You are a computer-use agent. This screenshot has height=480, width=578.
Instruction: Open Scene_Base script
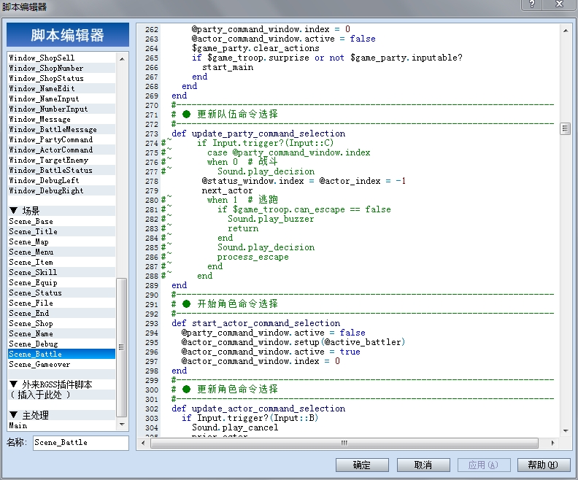61,221
